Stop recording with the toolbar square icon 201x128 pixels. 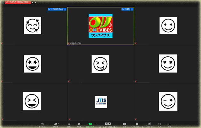point(109,124)
